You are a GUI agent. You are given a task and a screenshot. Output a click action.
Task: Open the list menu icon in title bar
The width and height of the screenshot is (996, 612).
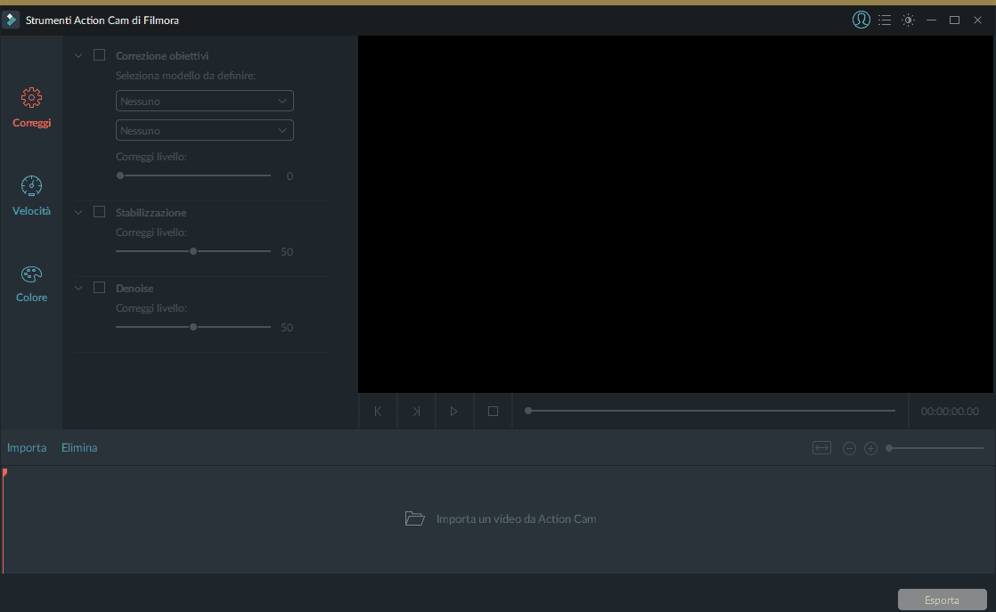coord(885,20)
